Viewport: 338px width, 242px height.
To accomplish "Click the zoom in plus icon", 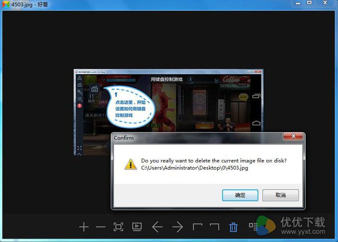I will [84, 227].
